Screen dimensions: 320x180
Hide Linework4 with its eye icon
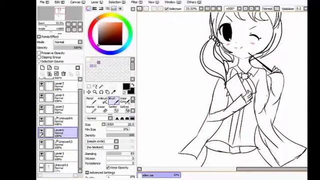[x=41, y=119]
